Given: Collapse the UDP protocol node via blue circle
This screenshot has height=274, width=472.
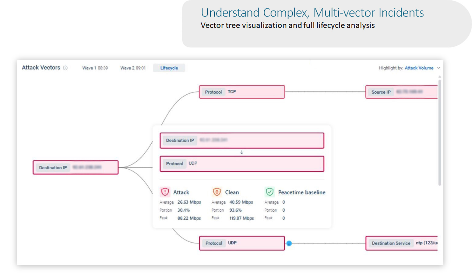Looking at the screenshot, I should [x=289, y=243].
